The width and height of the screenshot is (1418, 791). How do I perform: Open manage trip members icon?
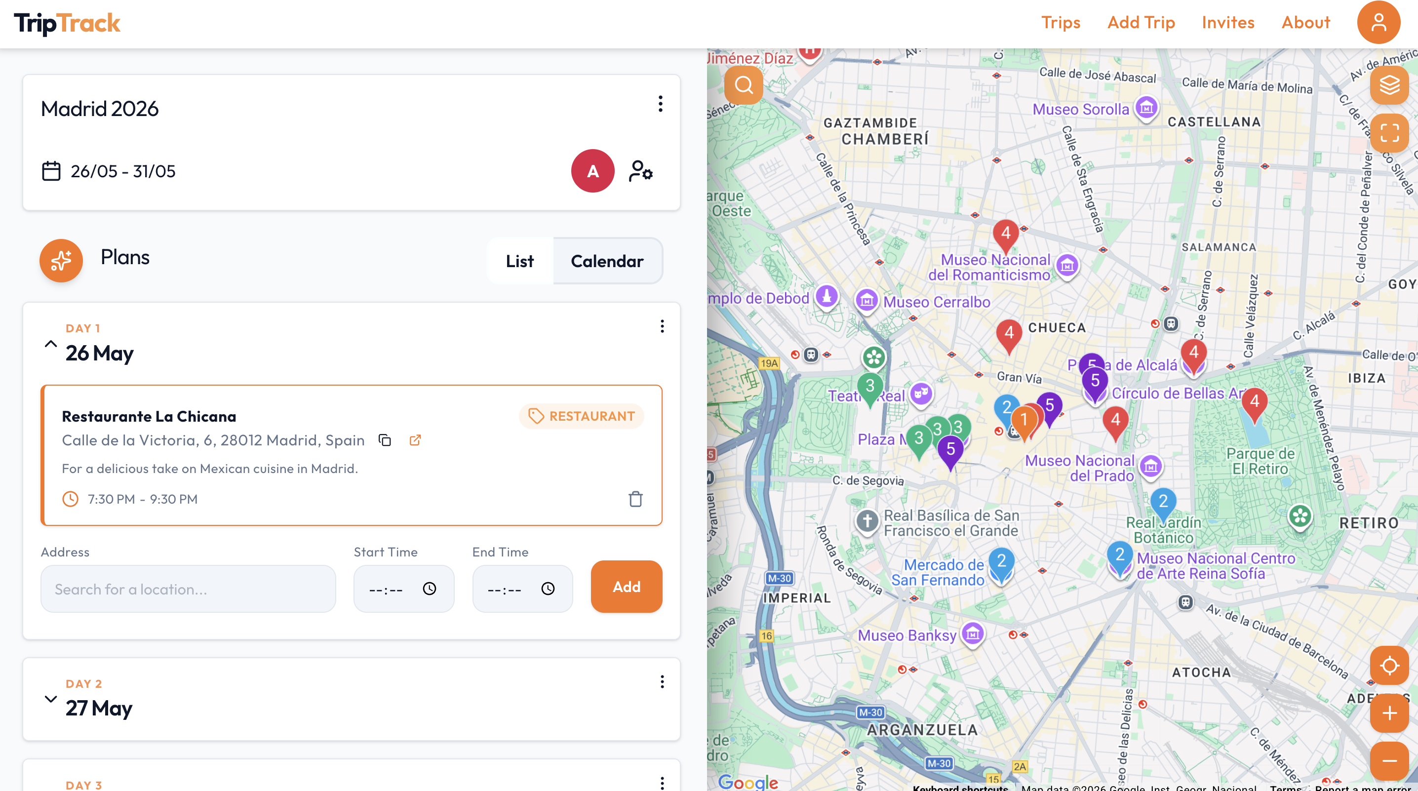[x=640, y=171]
